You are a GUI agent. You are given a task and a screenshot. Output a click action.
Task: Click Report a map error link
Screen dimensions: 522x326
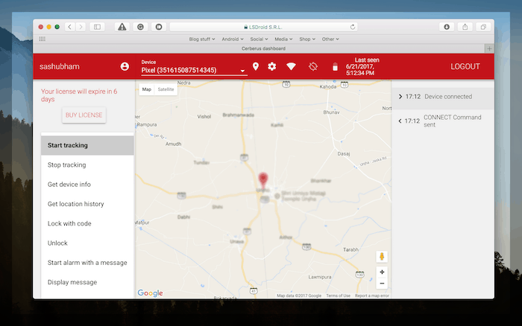(x=372, y=295)
